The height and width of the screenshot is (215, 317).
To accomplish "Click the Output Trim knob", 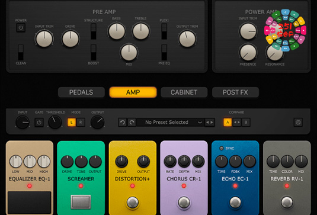I will click(187, 39).
